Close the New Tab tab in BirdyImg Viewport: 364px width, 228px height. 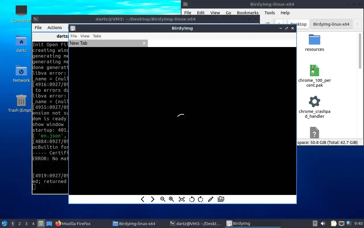[144, 43]
